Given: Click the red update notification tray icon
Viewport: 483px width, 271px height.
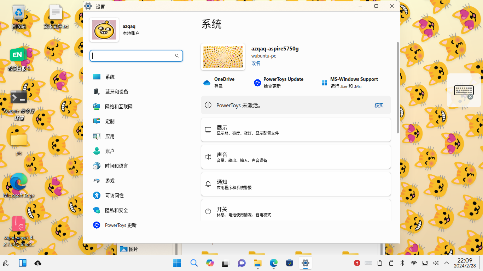Looking at the screenshot, I should 357,263.
